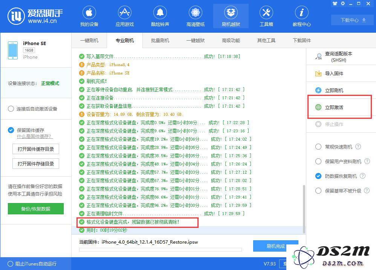This screenshot has height=270, width=376.
Task: Click success icon beside 用时 line
Action: pyautogui.click(x=82, y=230)
